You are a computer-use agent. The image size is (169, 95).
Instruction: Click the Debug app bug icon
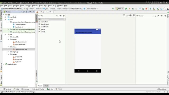pyautogui.click(x=133, y=9)
